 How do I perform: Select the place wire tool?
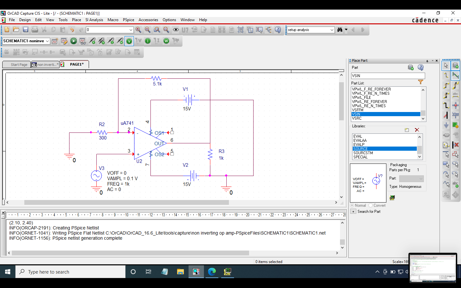tap(446, 76)
